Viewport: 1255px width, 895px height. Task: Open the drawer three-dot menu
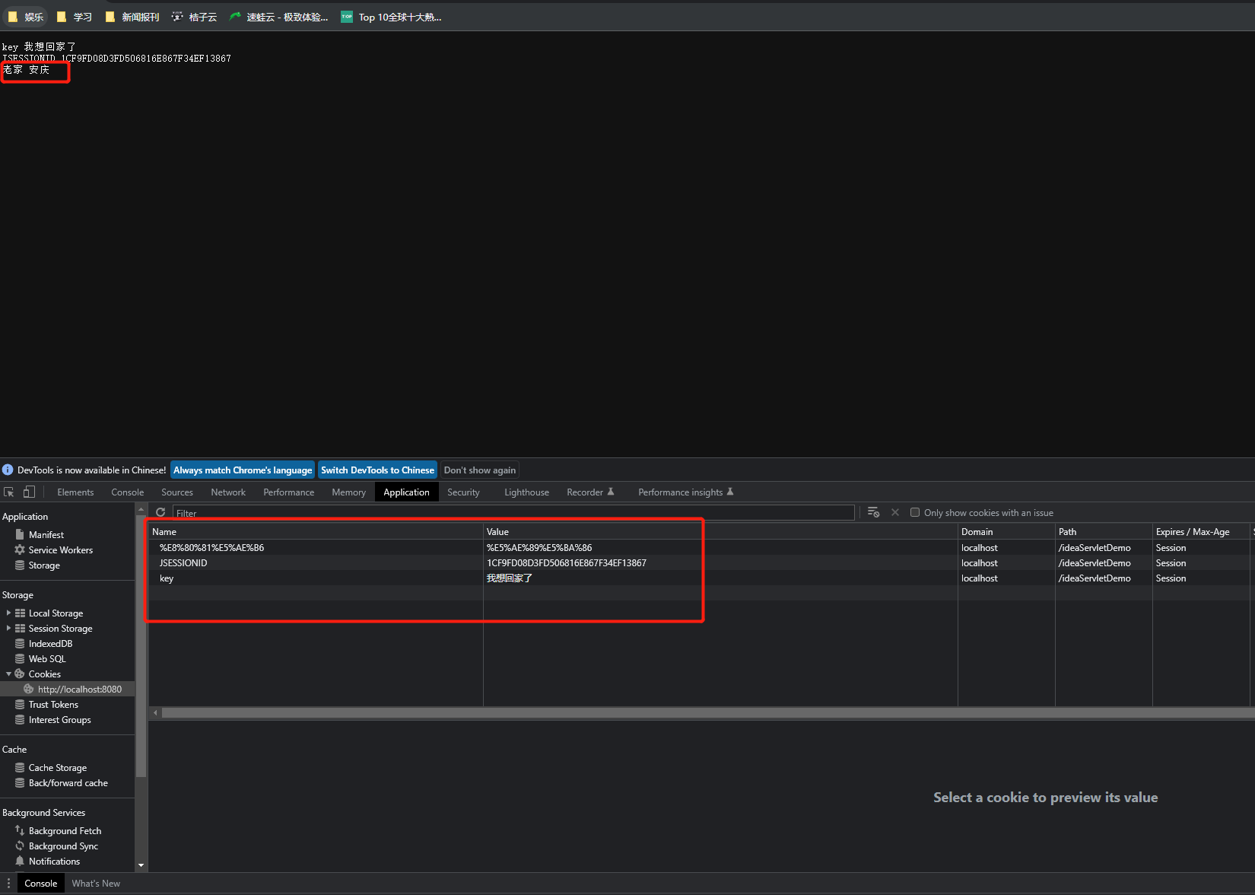tap(9, 884)
